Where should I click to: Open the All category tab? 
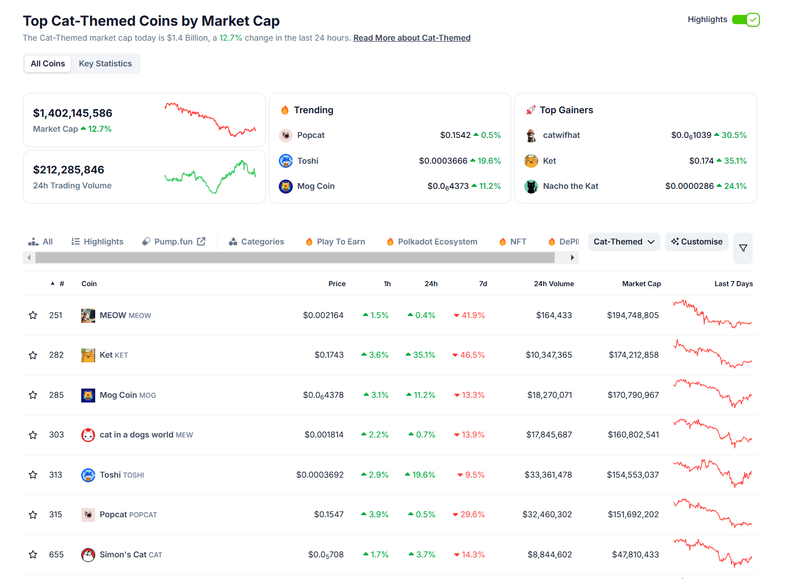(41, 242)
